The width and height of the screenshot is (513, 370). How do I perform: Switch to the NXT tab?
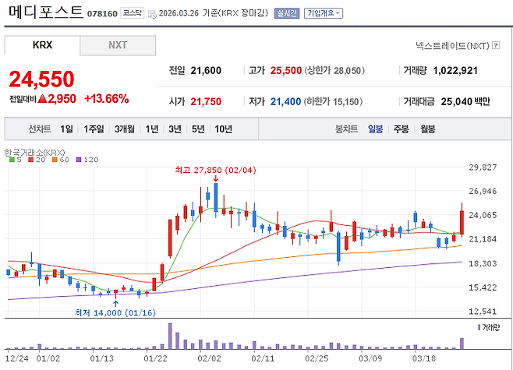point(118,45)
